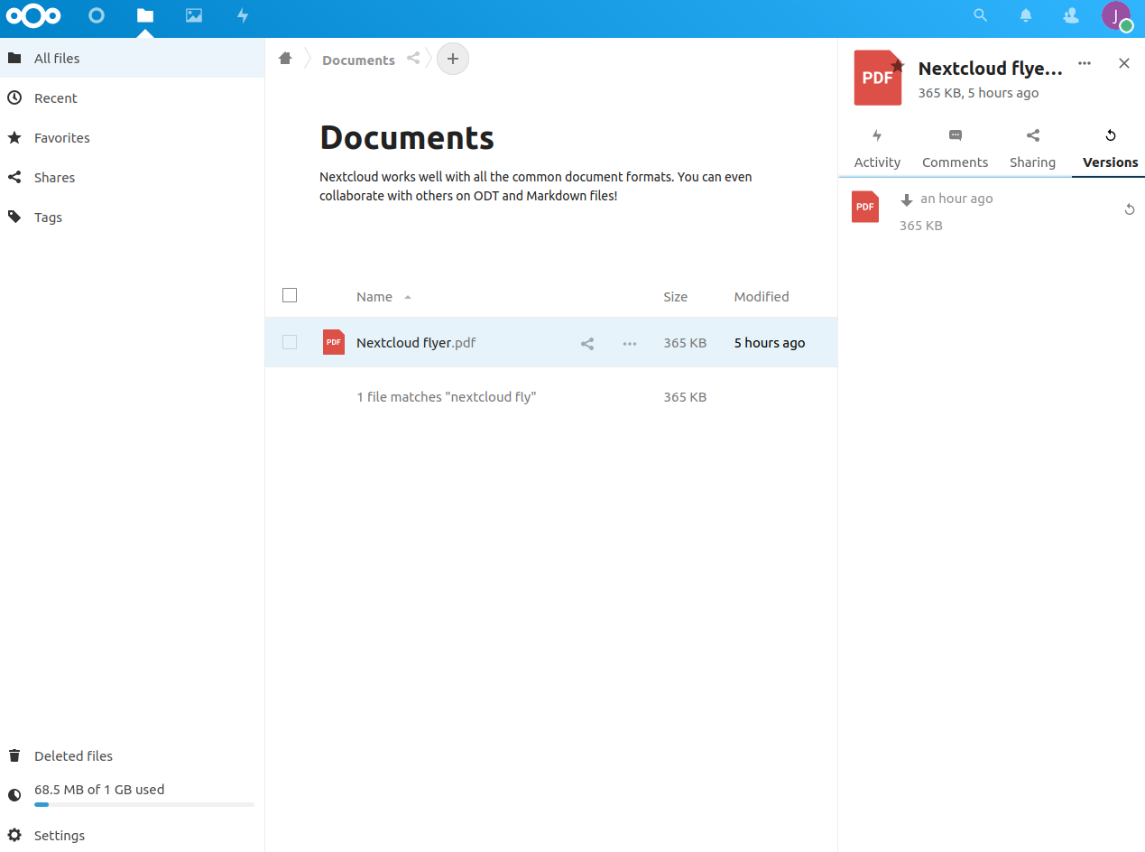Open the Nextcloud logo home link
The height and width of the screenshot is (852, 1145).
click(x=33, y=15)
